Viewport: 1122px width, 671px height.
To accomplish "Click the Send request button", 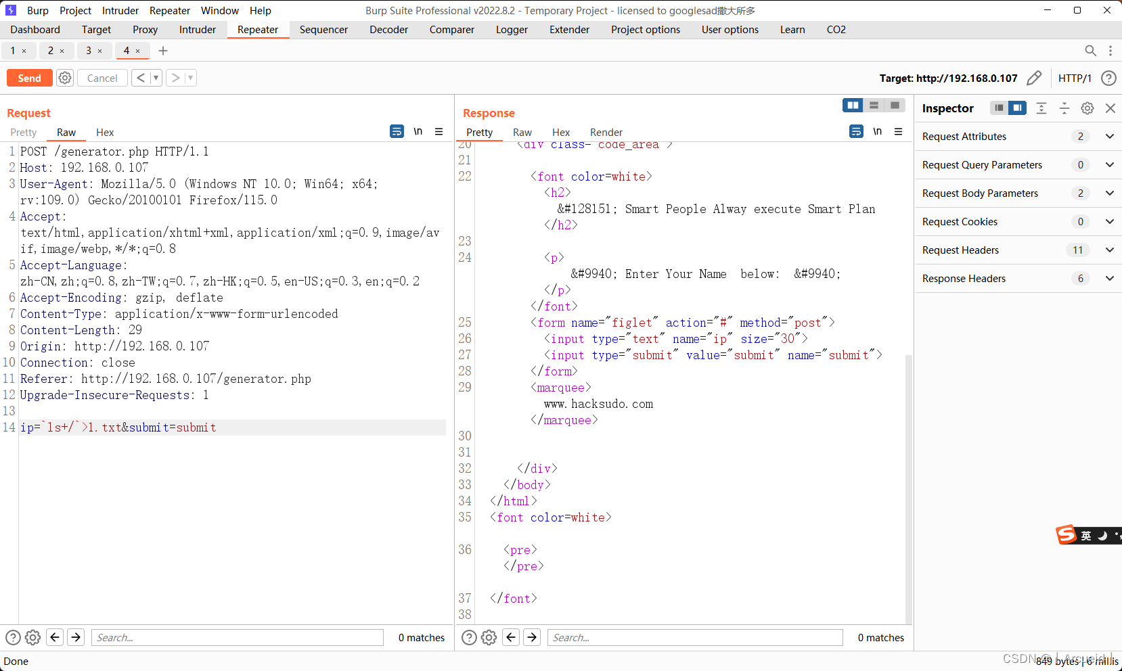I will click(x=29, y=78).
